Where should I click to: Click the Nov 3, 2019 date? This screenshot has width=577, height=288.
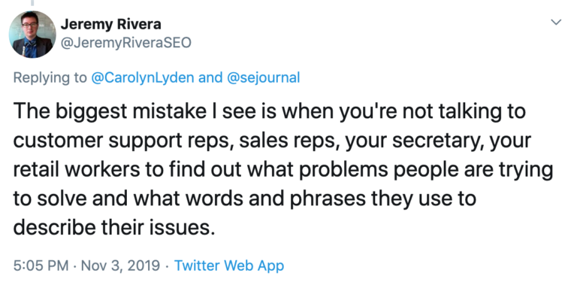click(x=120, y=265)
